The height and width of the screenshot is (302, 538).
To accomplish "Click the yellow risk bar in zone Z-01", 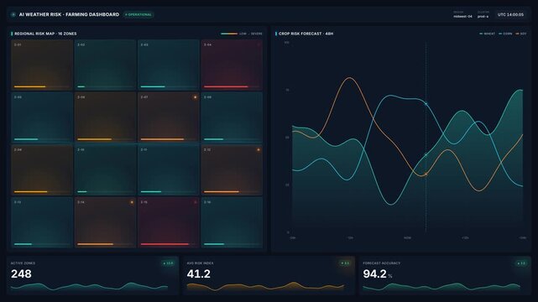I will 30,86.
